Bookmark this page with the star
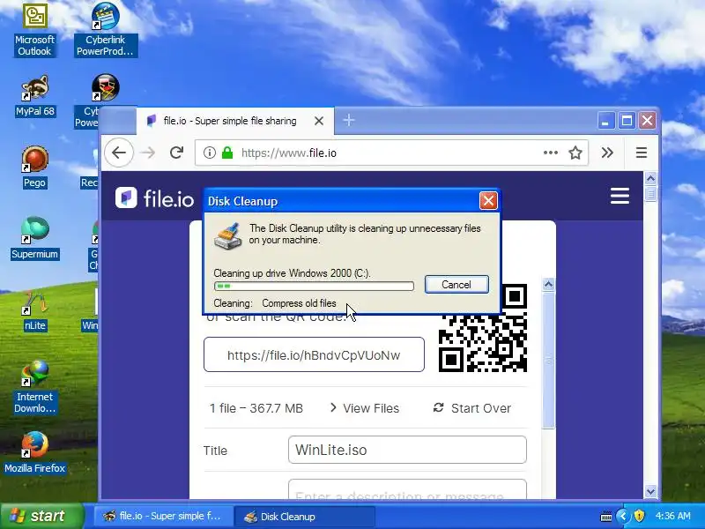 [575, 153]
